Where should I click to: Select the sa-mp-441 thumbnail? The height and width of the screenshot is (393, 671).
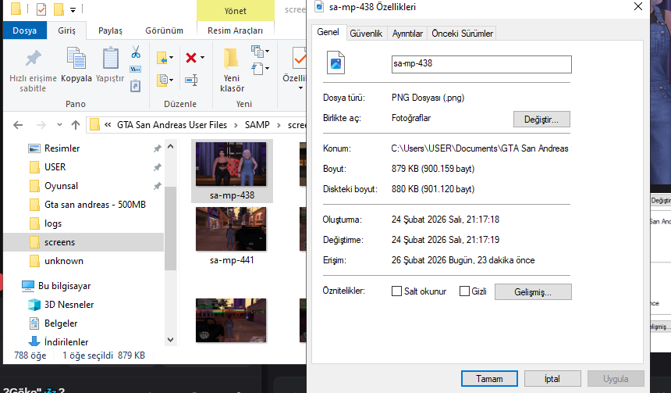point(232,236)
